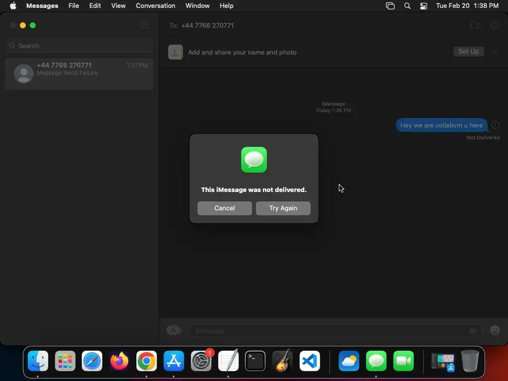Screen dimensions: 508x381
Task: Open the Help menu
Action: pos(226,5)
